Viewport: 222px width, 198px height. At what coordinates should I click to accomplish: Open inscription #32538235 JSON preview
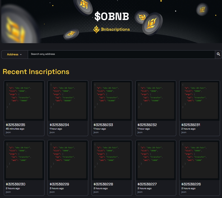click(x=24, y=101)
